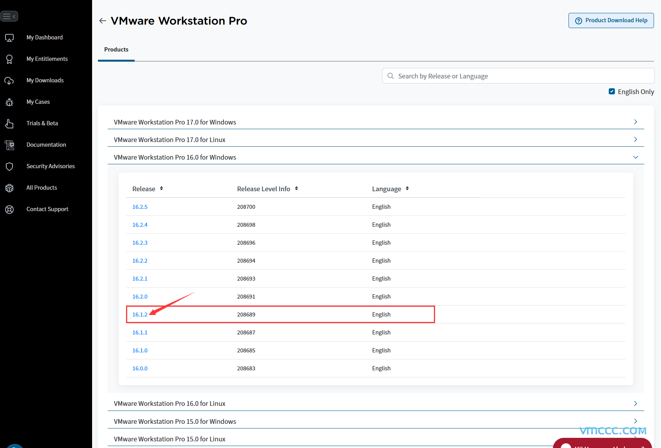Click build number 208683
Image resolution: width=661 pixels, height=448 pixels.
pos(246,368)
